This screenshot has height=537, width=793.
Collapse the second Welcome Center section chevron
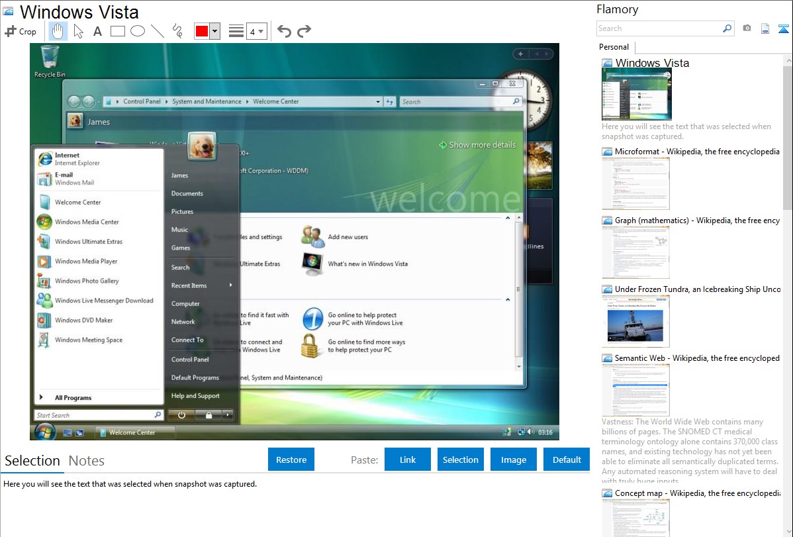click(x=508, y=300)
